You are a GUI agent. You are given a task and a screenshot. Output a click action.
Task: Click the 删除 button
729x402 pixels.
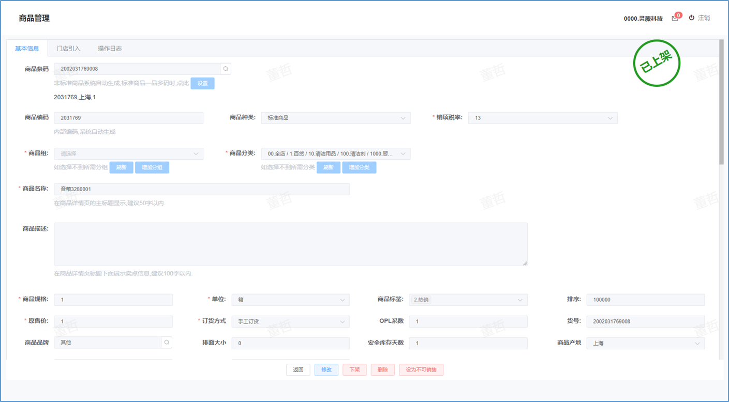[x=383, y=370]
